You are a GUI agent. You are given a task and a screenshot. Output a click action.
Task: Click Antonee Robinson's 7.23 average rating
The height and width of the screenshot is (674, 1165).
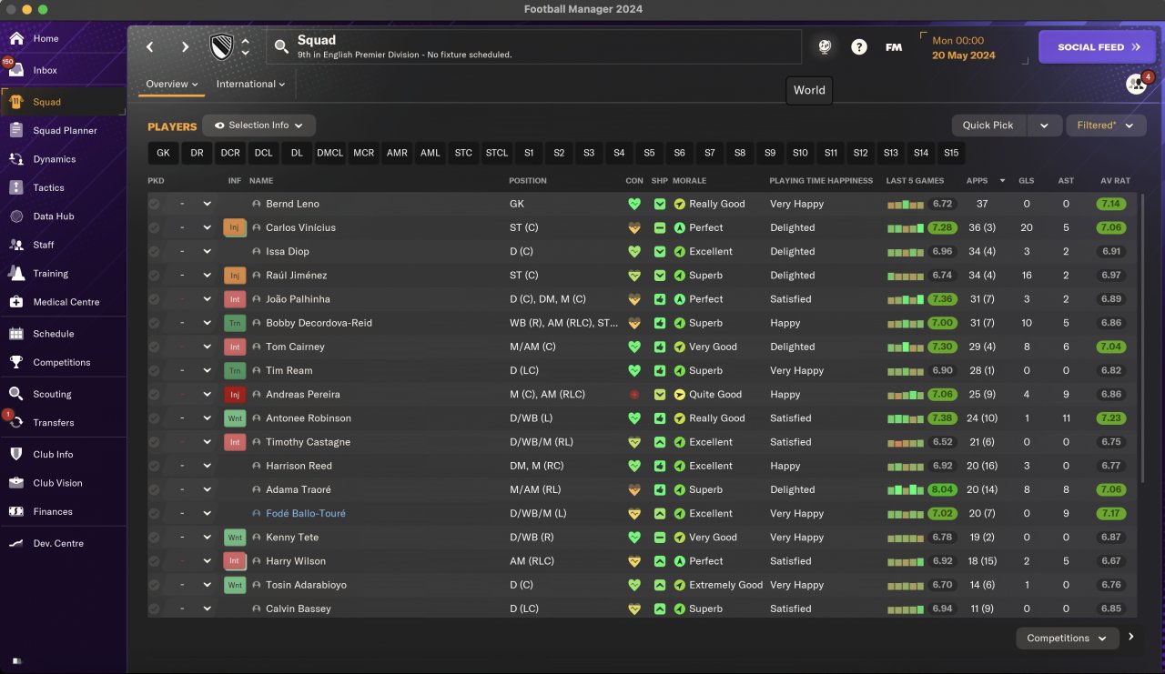(x=1111, y=418)
